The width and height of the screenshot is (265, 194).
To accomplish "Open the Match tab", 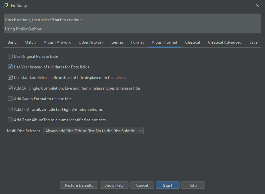I will pyautogui.click(x=30, y=42).
